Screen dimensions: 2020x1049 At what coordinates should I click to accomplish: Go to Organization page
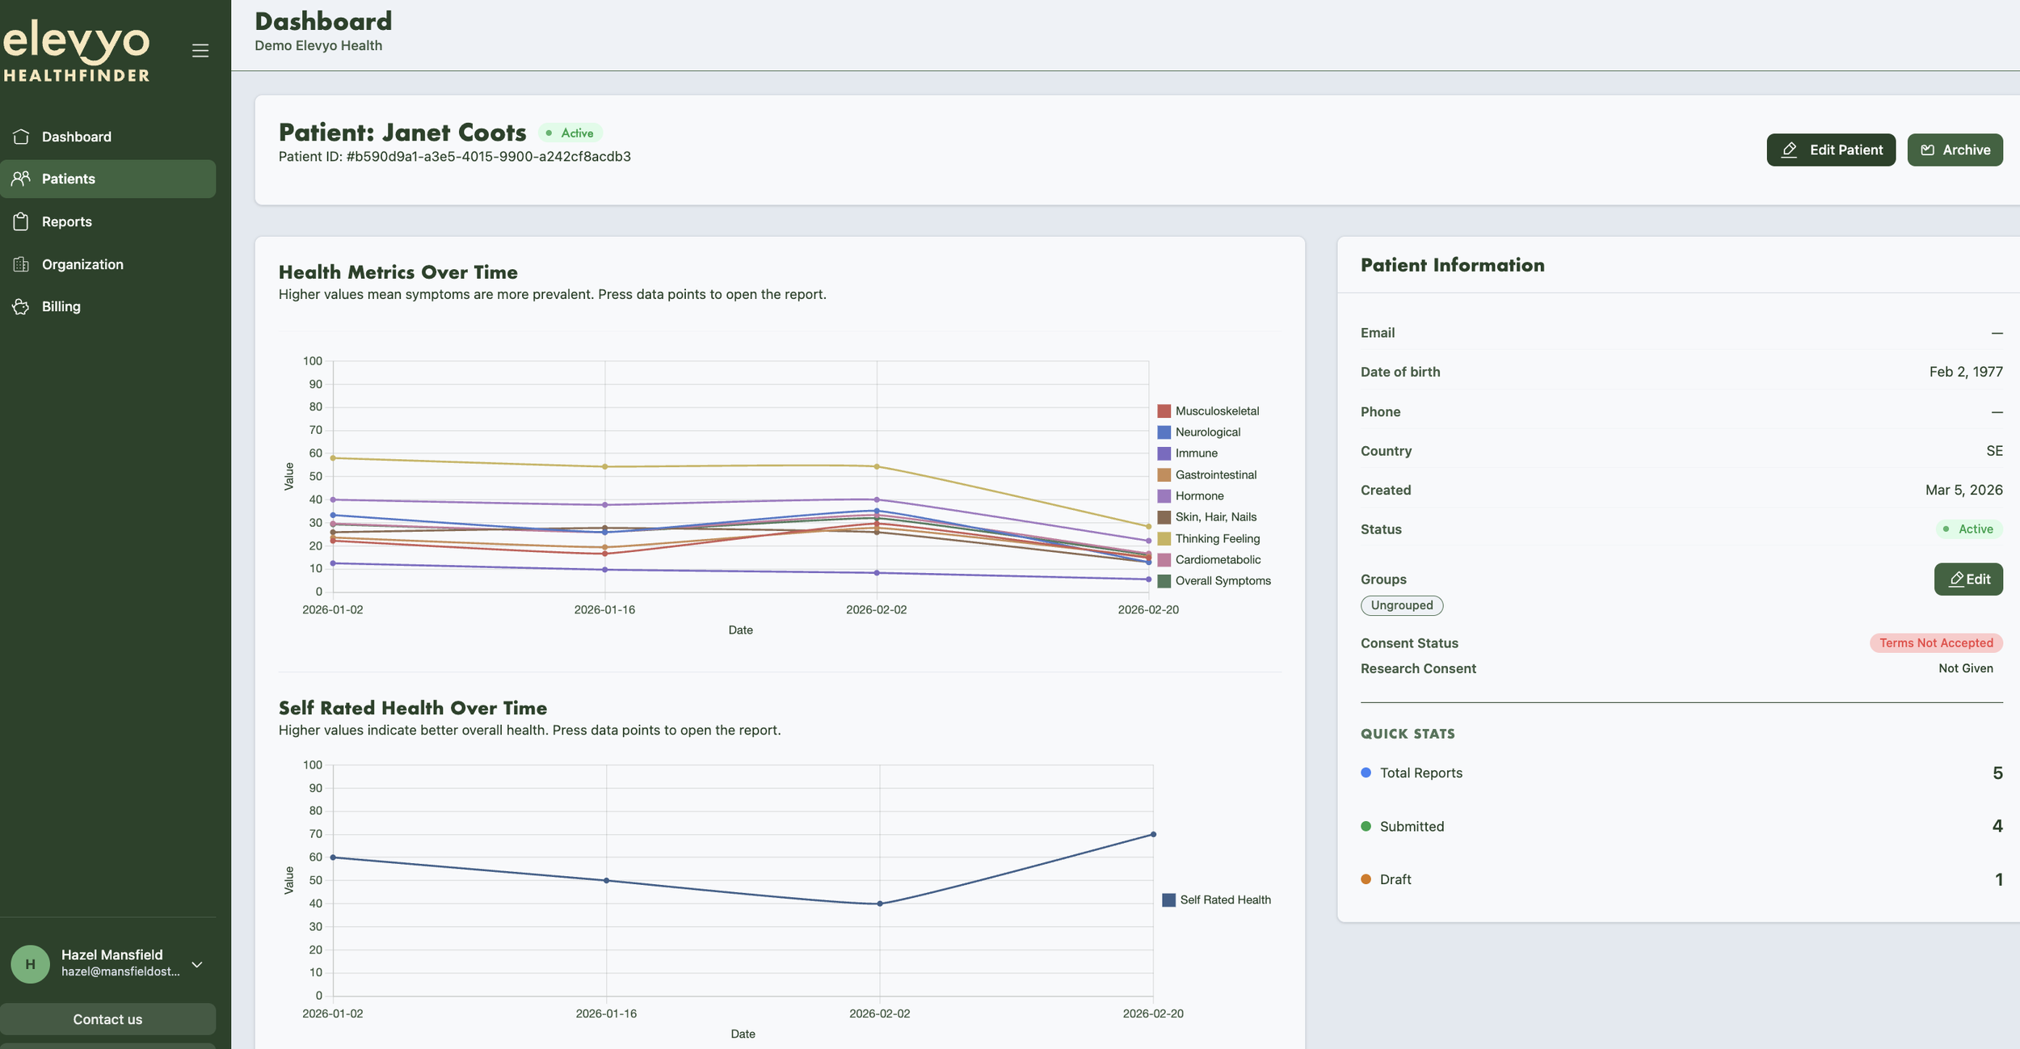[82, 264]
